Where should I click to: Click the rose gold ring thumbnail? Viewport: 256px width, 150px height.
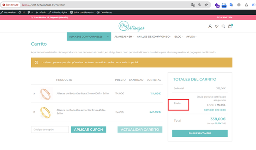click(x=46, y=94)
